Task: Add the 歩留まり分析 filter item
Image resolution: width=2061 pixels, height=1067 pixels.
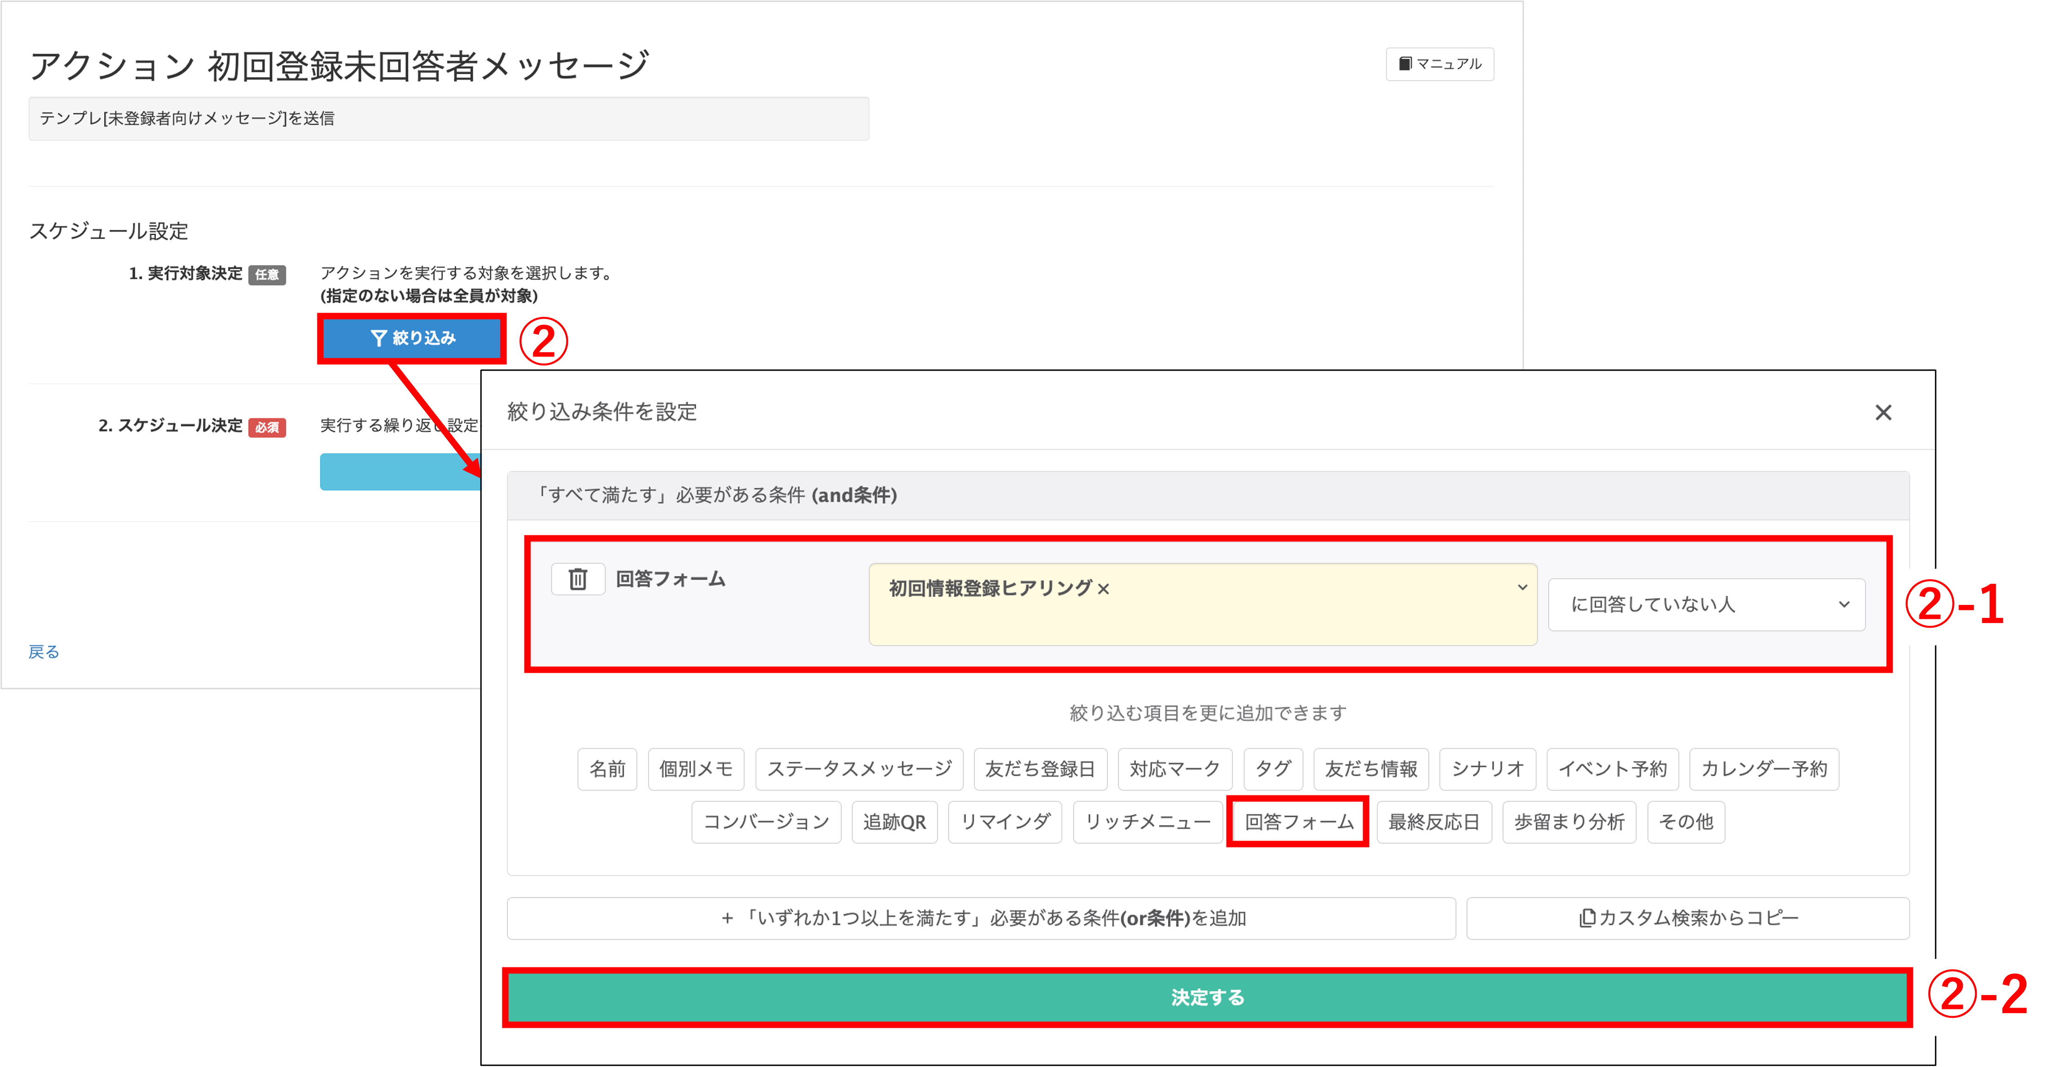Action: coord(1569,822)
